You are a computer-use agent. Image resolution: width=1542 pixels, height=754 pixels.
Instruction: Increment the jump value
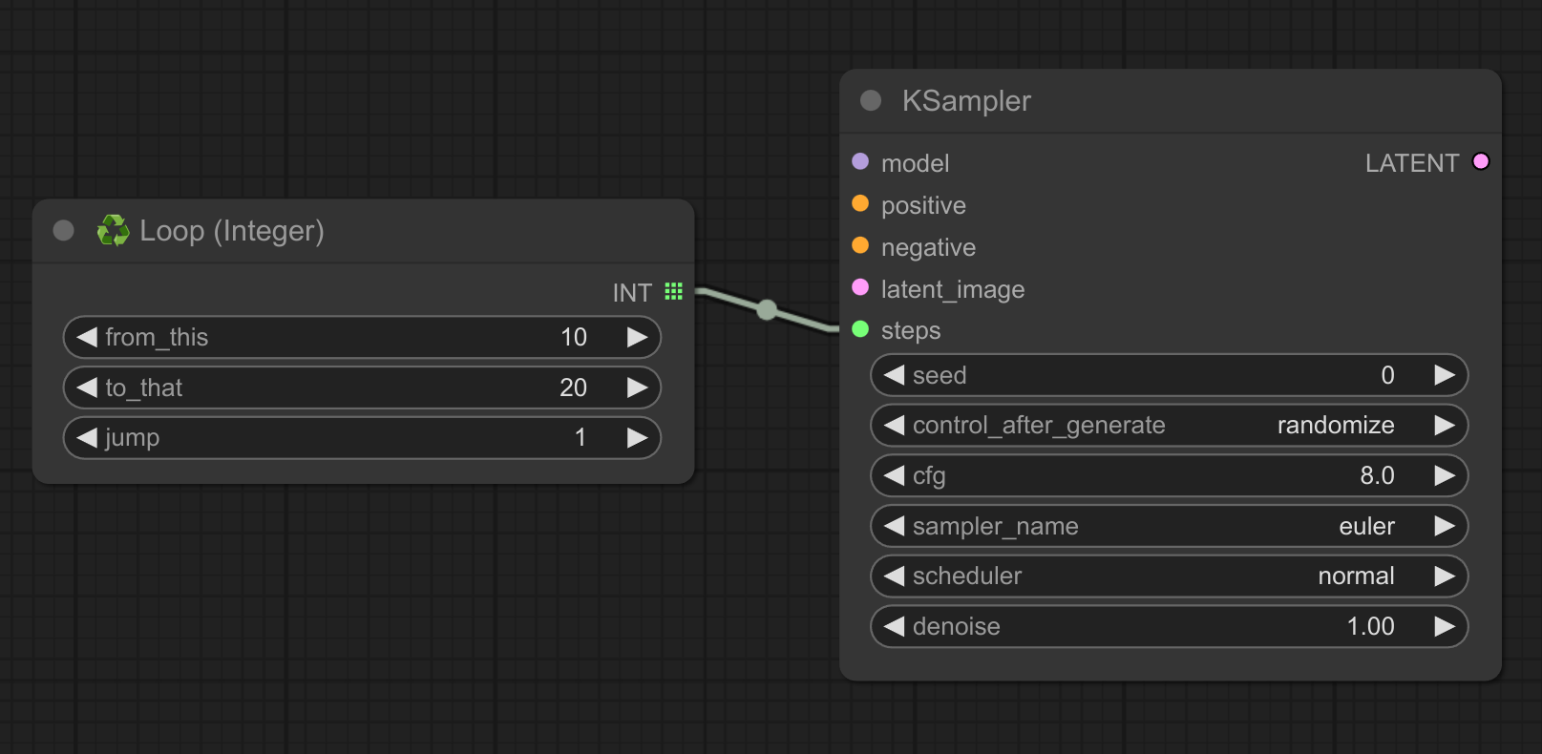637,437
